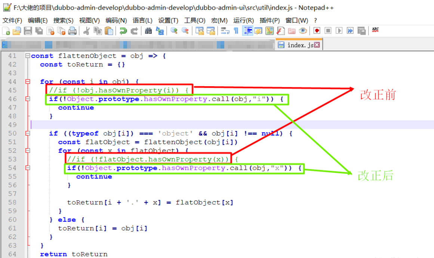Click the 'return toReturn' code line

pos(74,254)
